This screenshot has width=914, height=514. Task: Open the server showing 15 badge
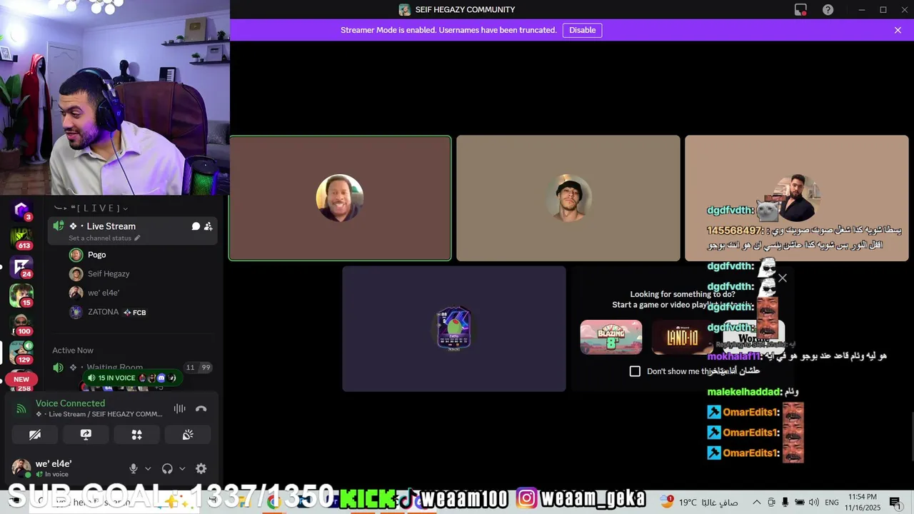pos(21,295)
